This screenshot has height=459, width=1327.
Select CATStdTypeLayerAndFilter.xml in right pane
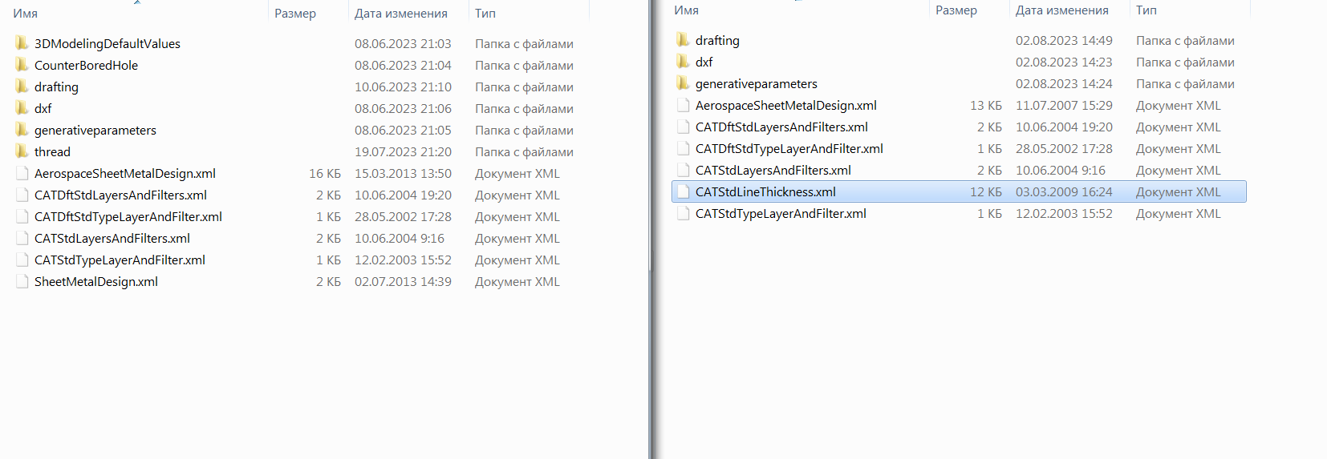point(781,213)
